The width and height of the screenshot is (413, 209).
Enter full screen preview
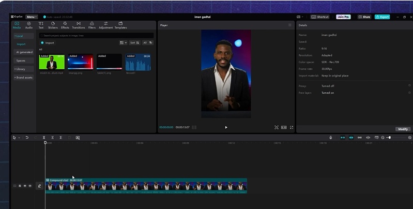tap(292, 127)
